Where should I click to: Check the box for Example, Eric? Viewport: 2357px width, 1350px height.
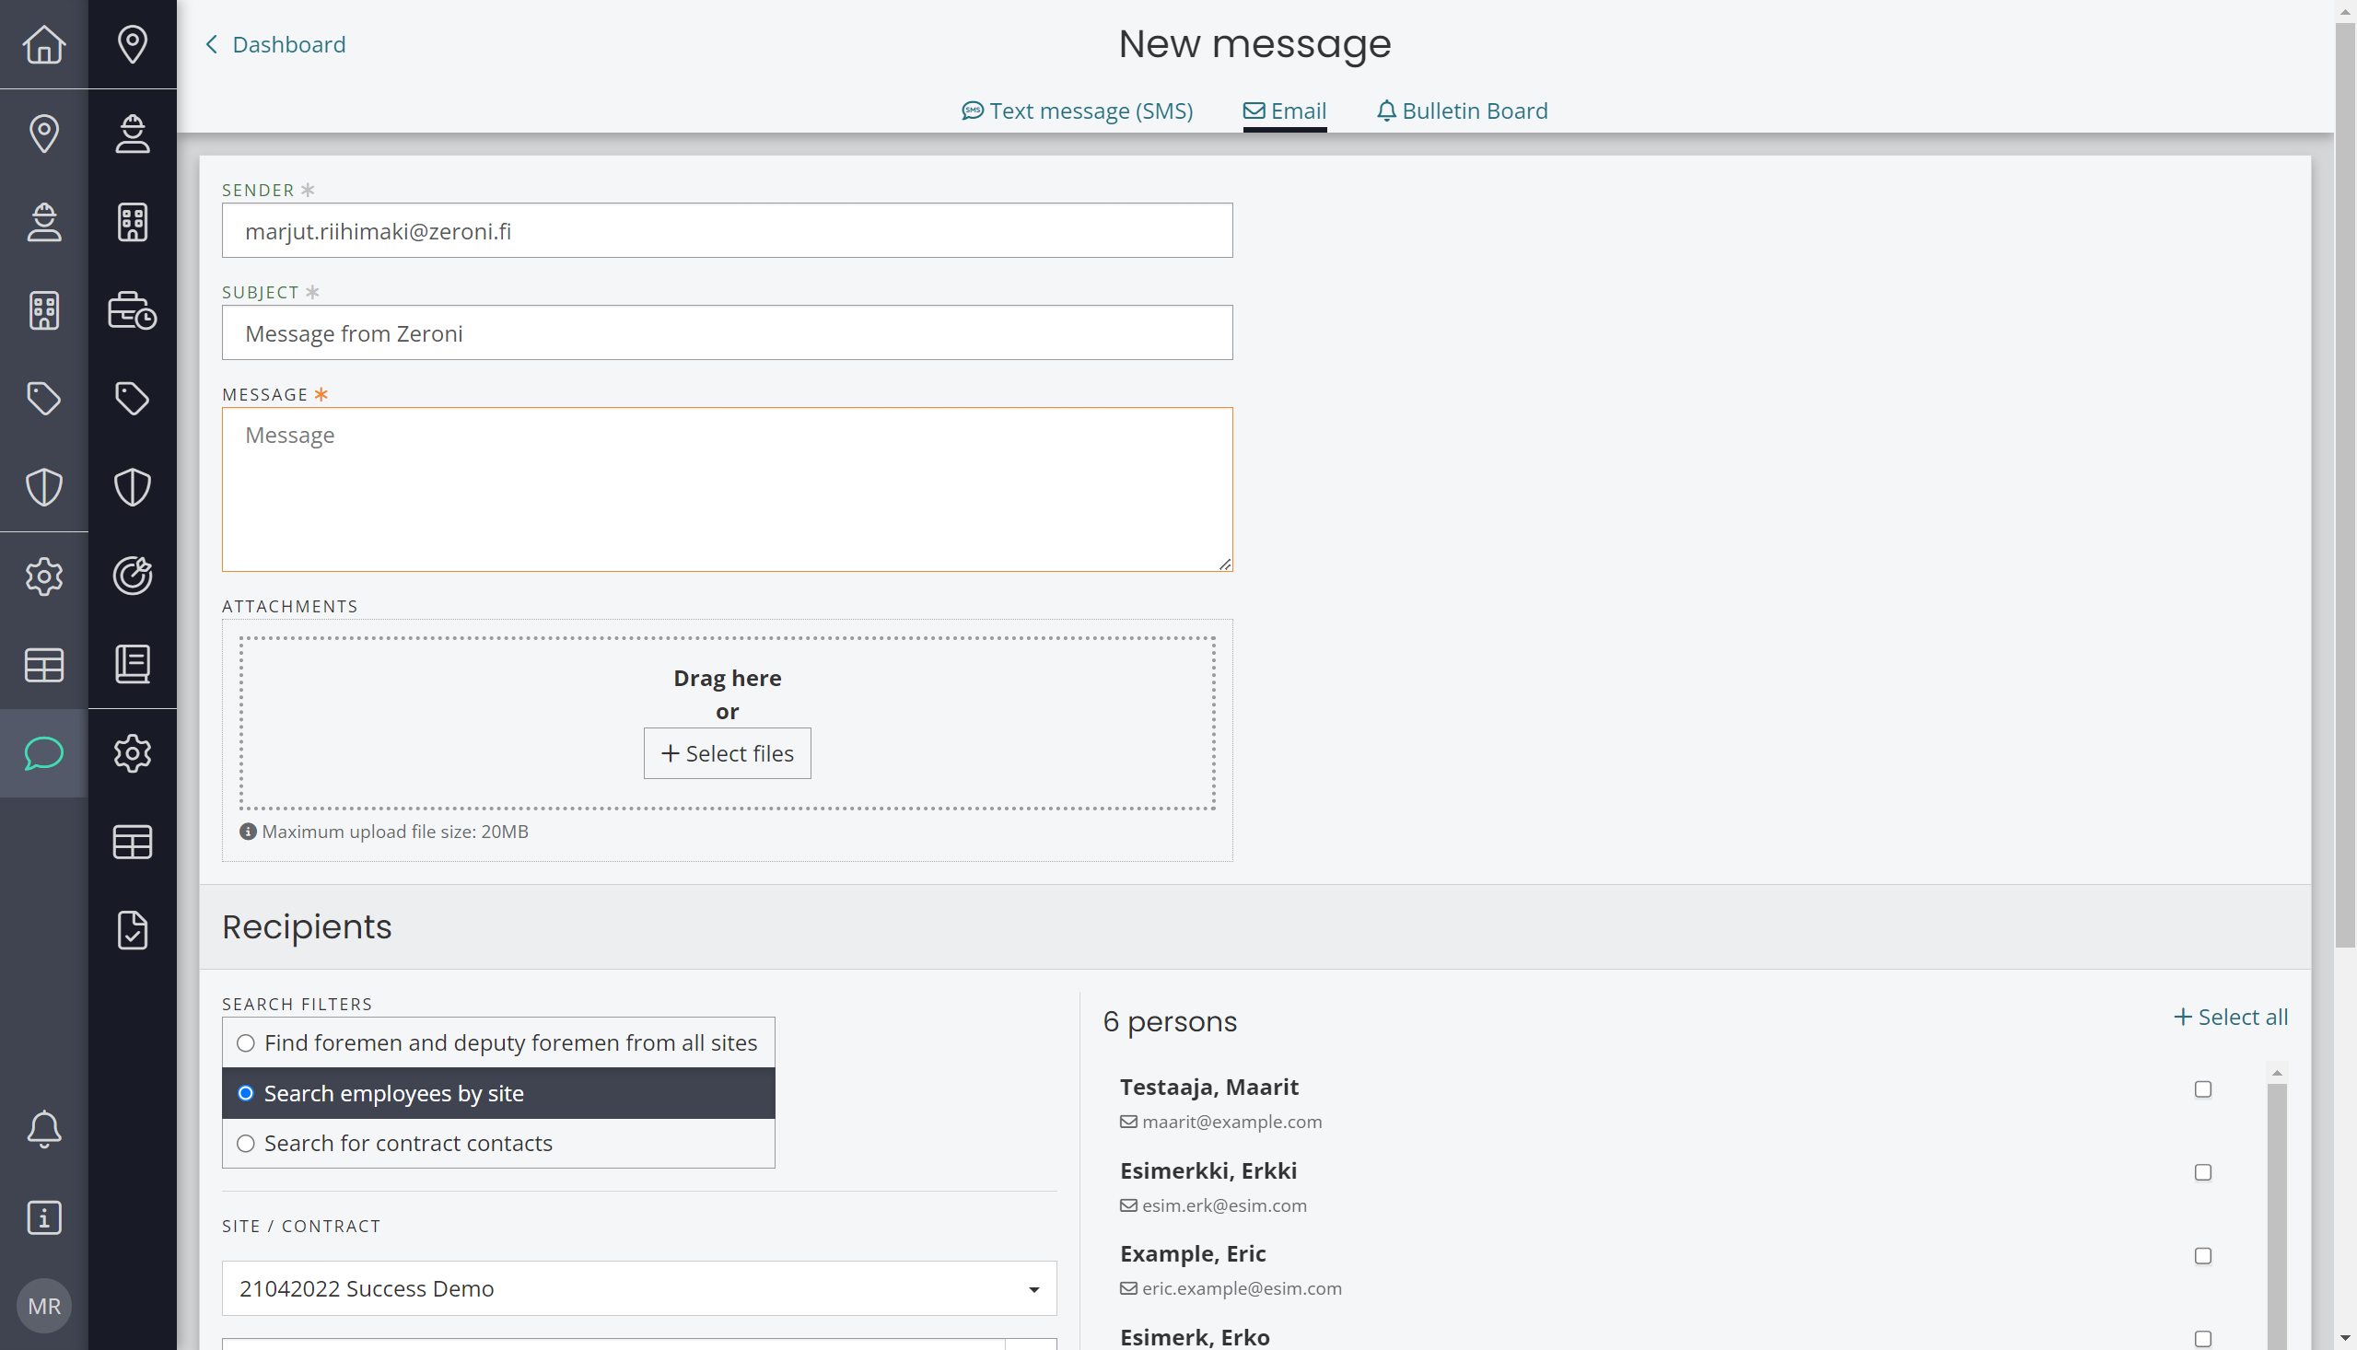tap(2203, 1256)
